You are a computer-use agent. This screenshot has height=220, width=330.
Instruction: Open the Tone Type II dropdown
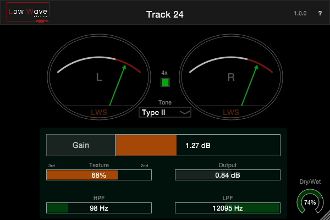tap(165, 112)
